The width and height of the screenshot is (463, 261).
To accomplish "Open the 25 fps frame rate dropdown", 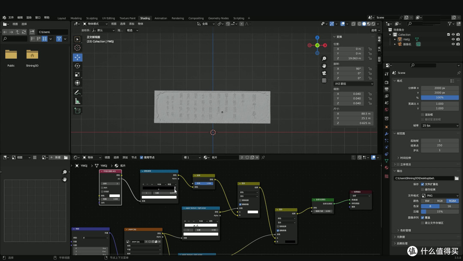I will (440, 126).
